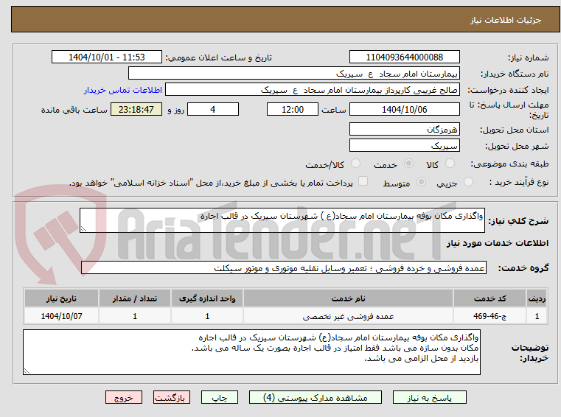The height and width of the screenshot is (417, 561).
Task: Click the نام خدمت column header
Action: (x=348, y=298)
